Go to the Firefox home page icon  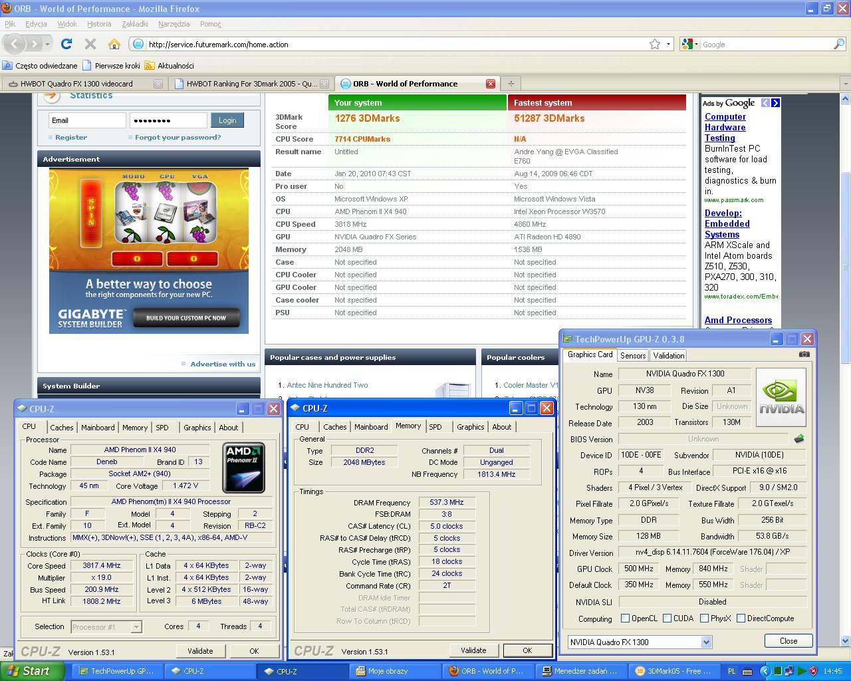pyautogui.click(x=114, y=44)
